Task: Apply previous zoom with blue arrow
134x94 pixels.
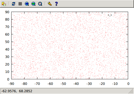Action: [x=27, y=4]
